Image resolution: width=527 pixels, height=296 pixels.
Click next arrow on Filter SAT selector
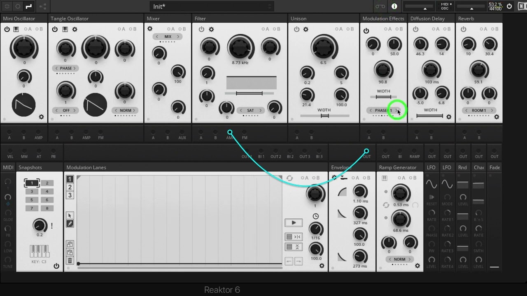(x=261, y=110)
